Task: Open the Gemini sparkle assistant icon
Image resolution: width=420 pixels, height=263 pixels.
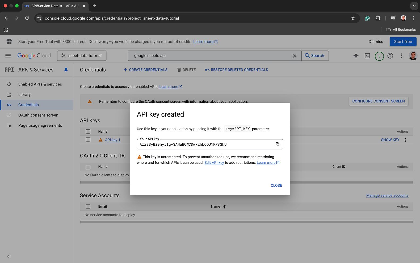Action: click(x=356, y=56)
